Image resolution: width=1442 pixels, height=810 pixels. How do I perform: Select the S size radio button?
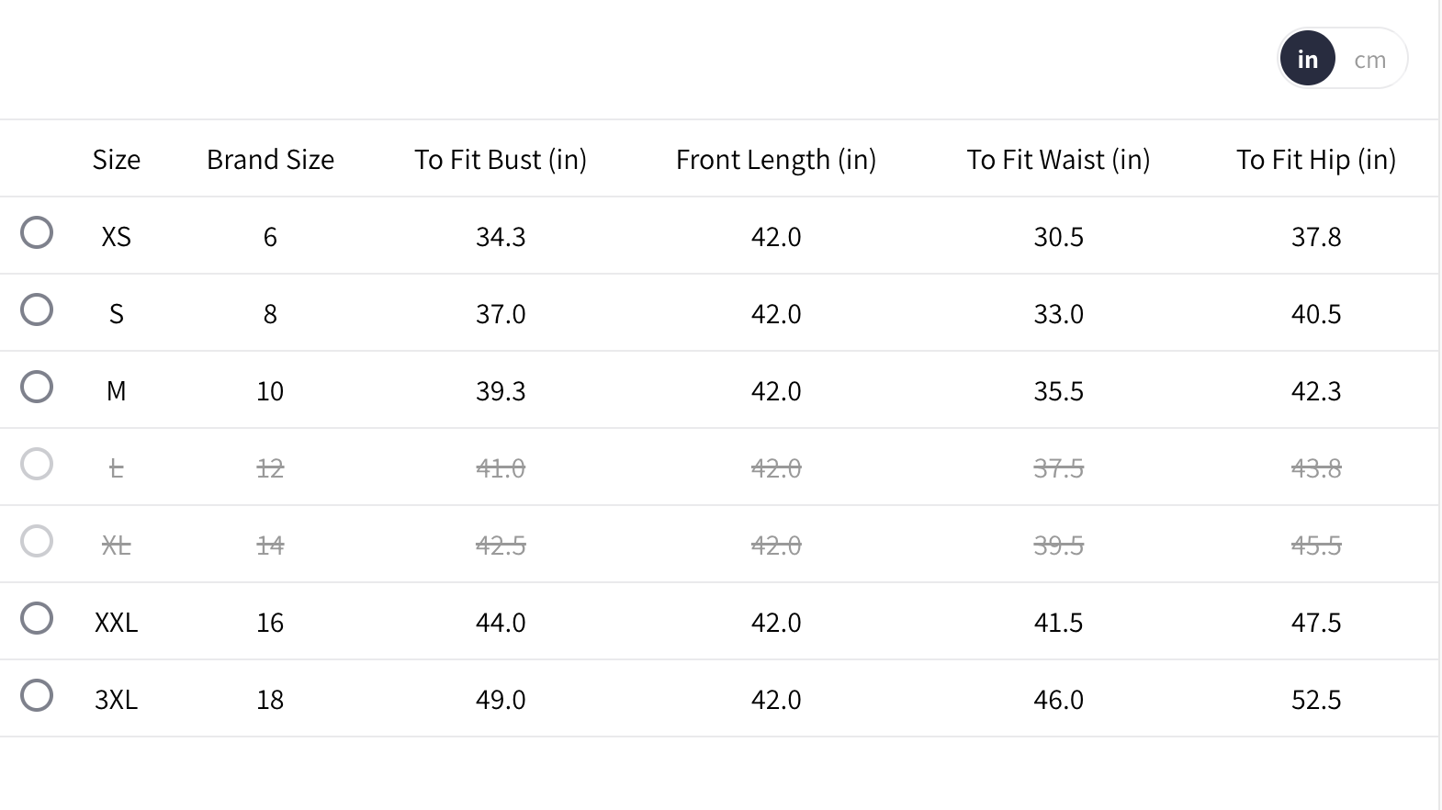(37, 309)
